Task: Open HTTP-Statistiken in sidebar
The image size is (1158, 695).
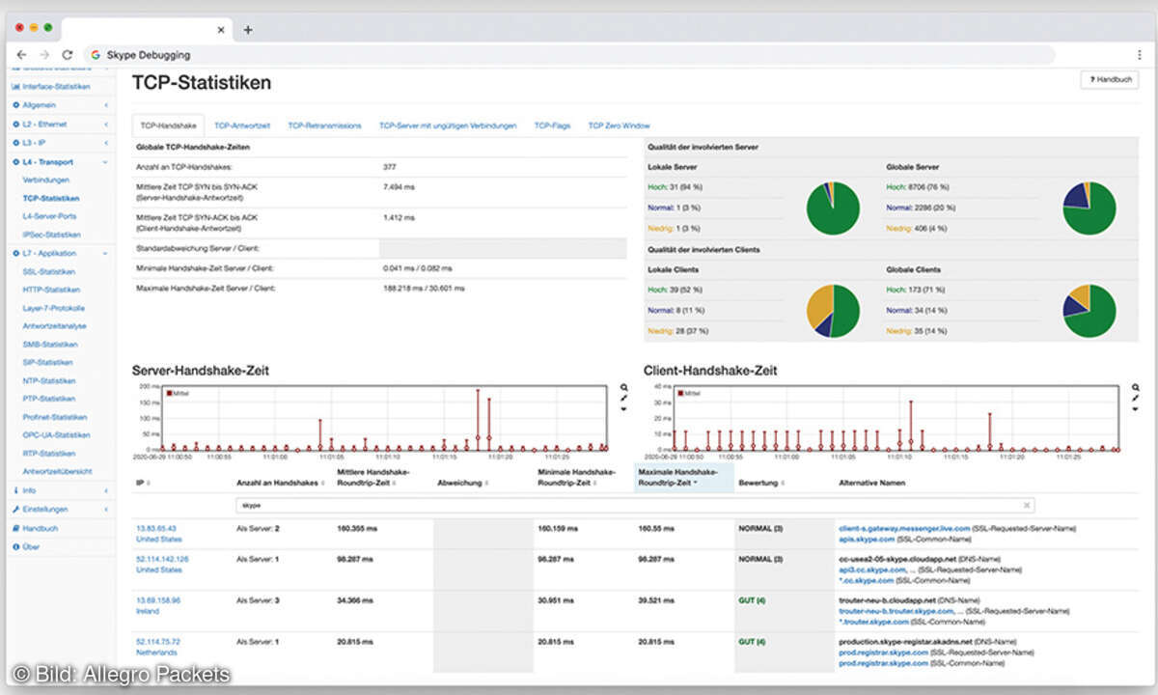Action: click(51, 290)
